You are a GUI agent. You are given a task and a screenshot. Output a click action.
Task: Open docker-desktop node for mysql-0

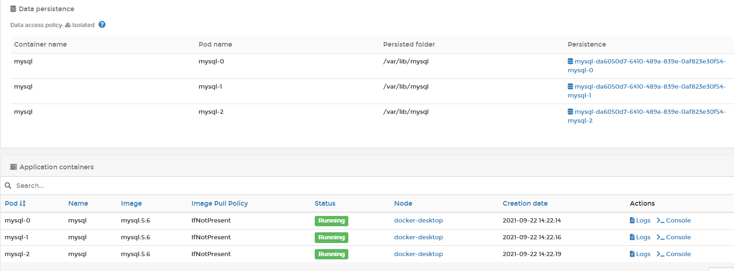[418, 221]
